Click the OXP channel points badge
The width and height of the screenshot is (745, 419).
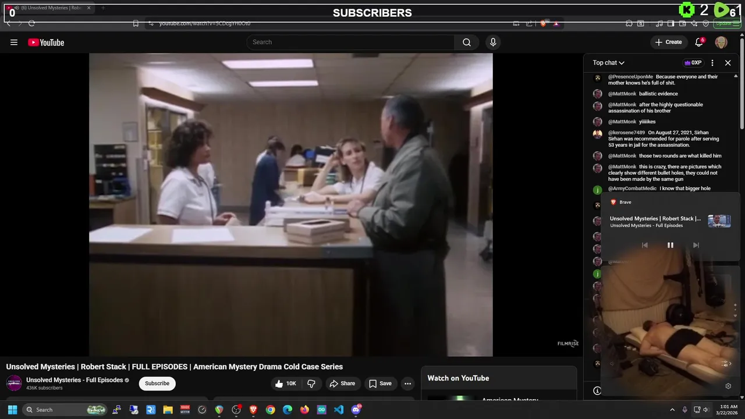tap(693, 63)
